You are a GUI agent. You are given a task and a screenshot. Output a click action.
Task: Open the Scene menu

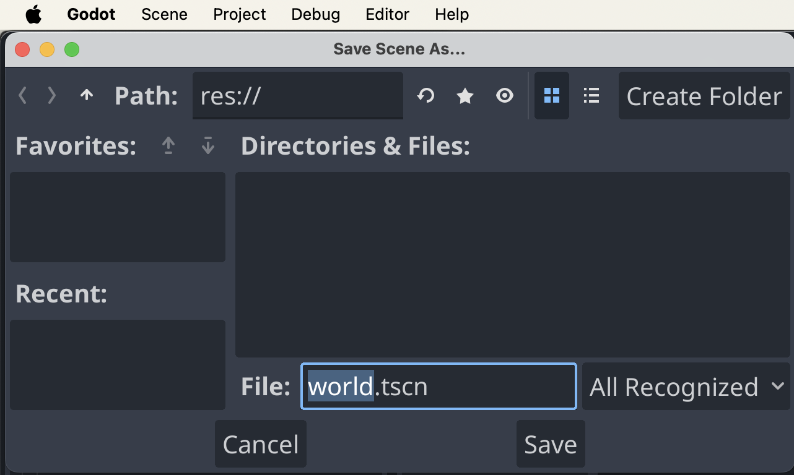coord(164,14)
